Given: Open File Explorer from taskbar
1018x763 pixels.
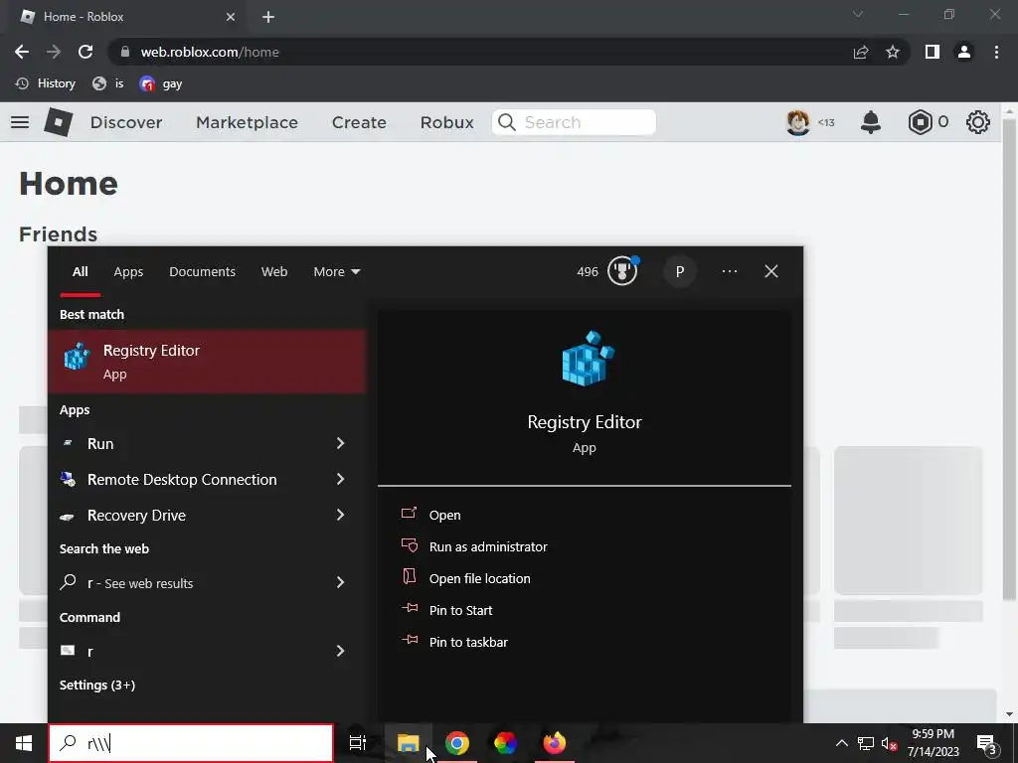Looking at the screenshot, I should click(x=409, y=743).
